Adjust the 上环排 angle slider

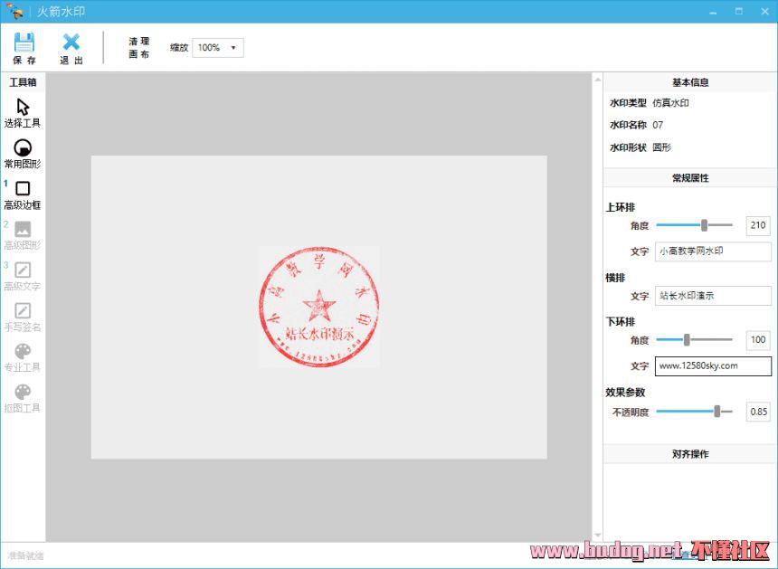click(x=704, y=225)
